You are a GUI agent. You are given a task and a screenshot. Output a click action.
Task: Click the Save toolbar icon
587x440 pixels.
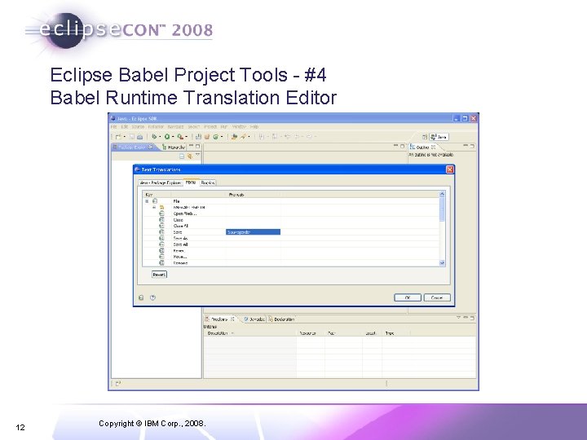(132, 137)
